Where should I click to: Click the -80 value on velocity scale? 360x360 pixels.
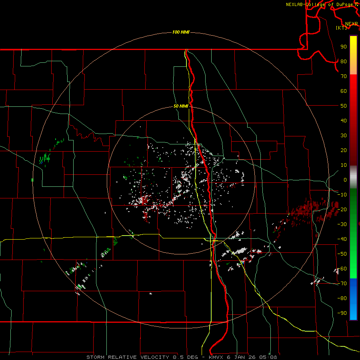(342, 298)
